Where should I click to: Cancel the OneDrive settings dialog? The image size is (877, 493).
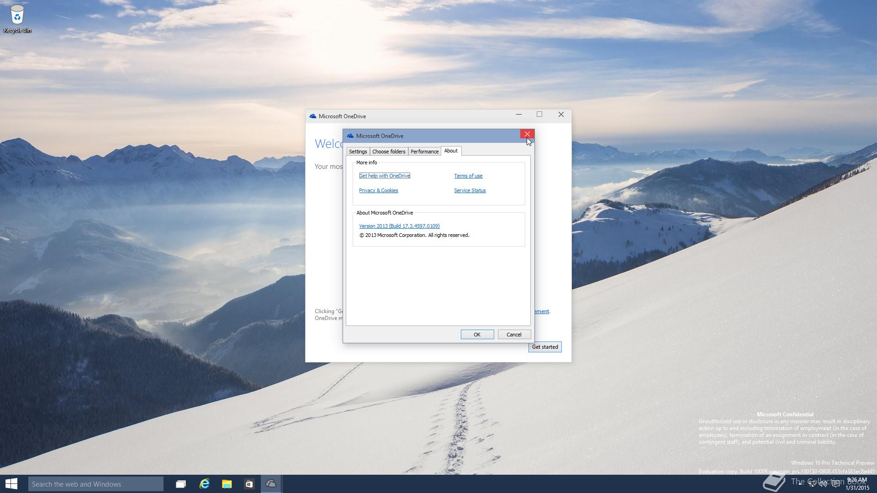(514, 335)
